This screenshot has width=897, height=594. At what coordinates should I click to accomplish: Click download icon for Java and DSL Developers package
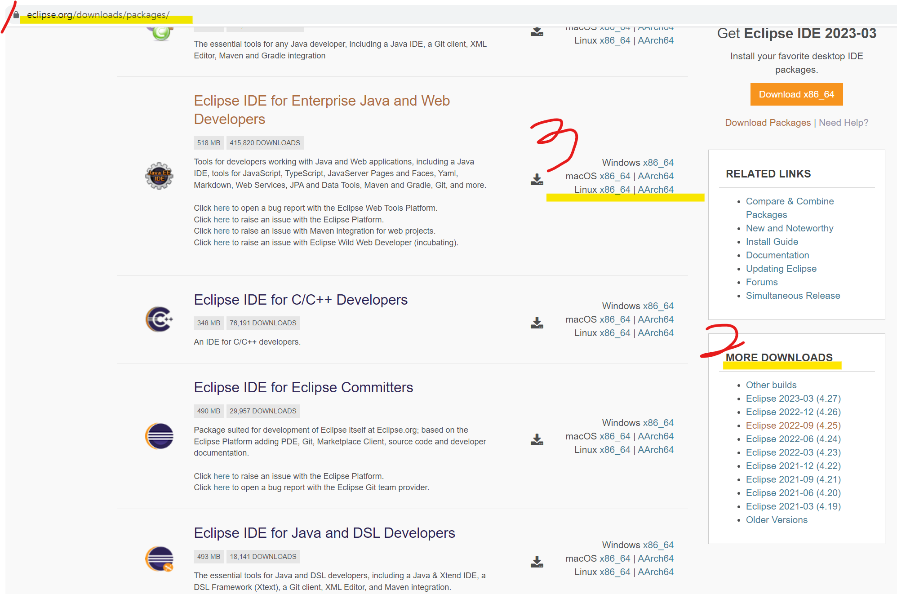(x=537, y=562)
